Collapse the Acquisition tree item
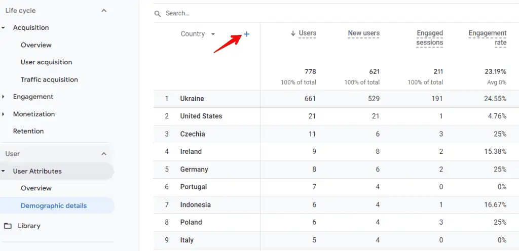The height and width of the screenshot is (251, 519). pyautogui.click(x=4, y=28)
